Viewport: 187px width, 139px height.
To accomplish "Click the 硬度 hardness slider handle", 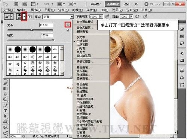I will [x=53, y=40].
